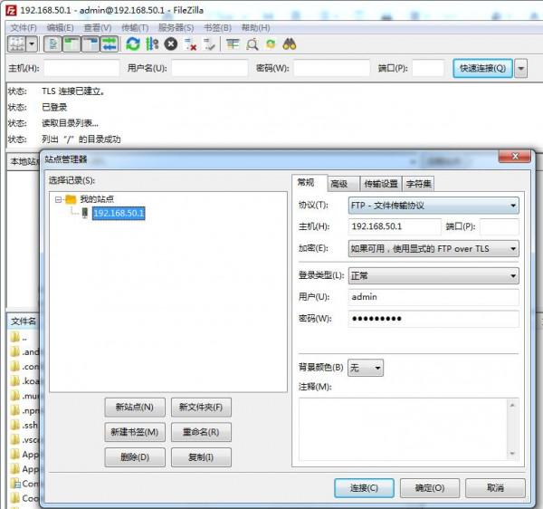Expand the 登录类型 login type dropdown
The height and width of the screenshot is (509, 543).
(x=433, y=275)
